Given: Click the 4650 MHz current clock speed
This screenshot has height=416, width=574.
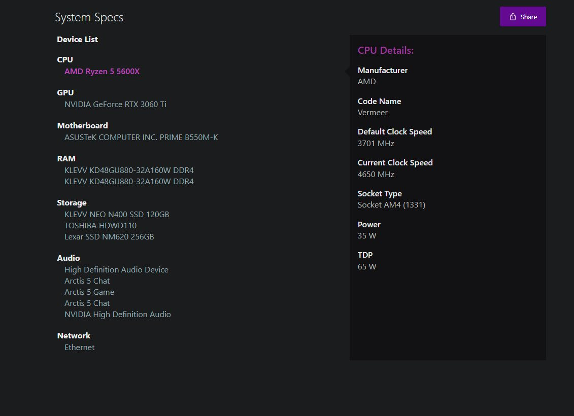Looking at the screenshot, I should pyautogui.click(x=376, y=175).
